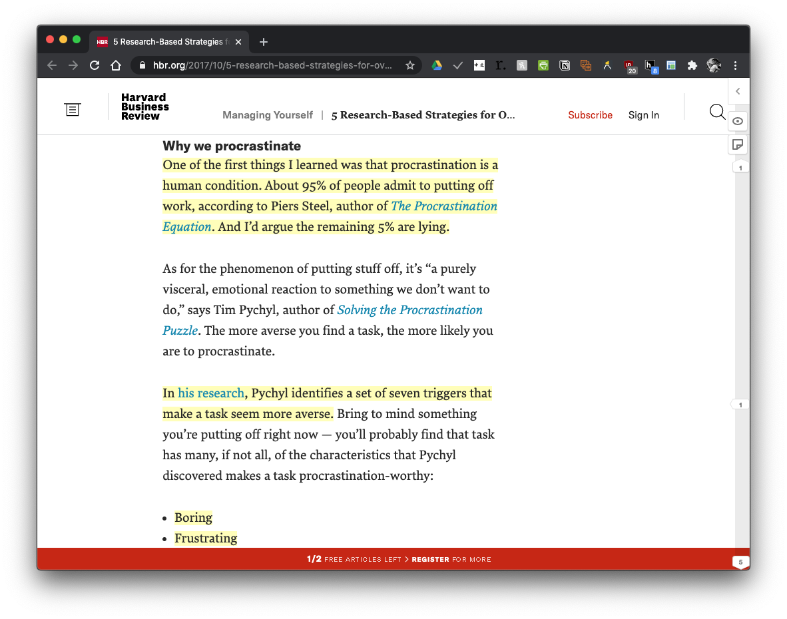Click the highlighted 'Boring' list item
Image resolution: width=787 pixels, height=619 pixels.
[193, 518]
